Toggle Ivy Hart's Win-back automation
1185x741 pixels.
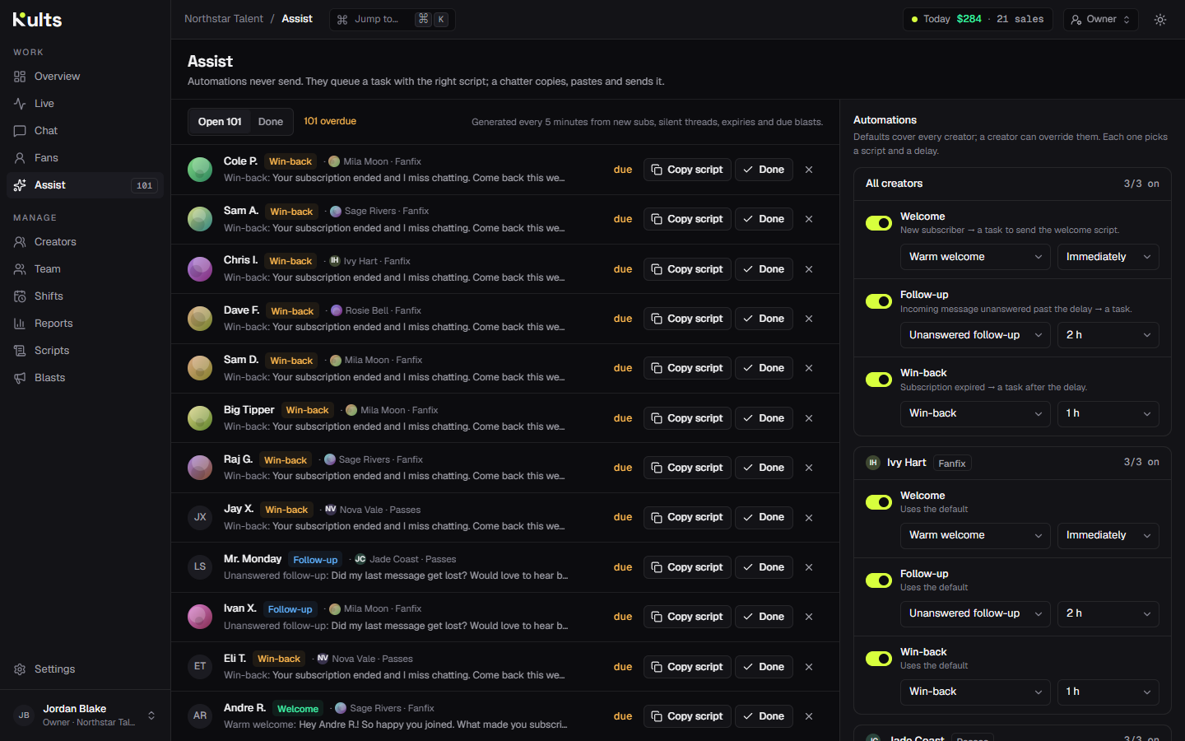879,659
